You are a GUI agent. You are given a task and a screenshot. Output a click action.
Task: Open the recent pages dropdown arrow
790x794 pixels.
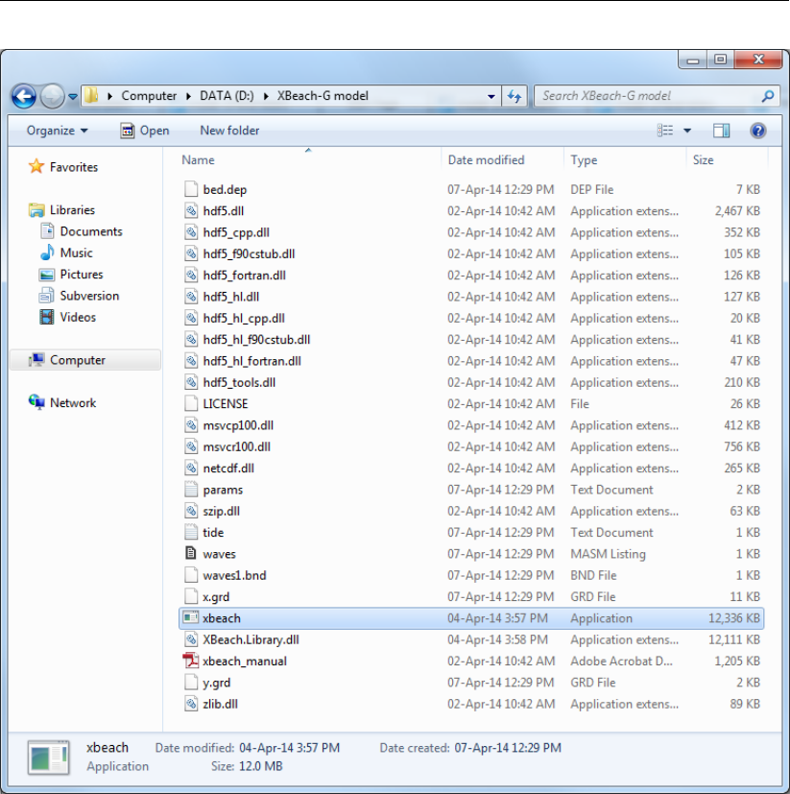click(73, 96)
